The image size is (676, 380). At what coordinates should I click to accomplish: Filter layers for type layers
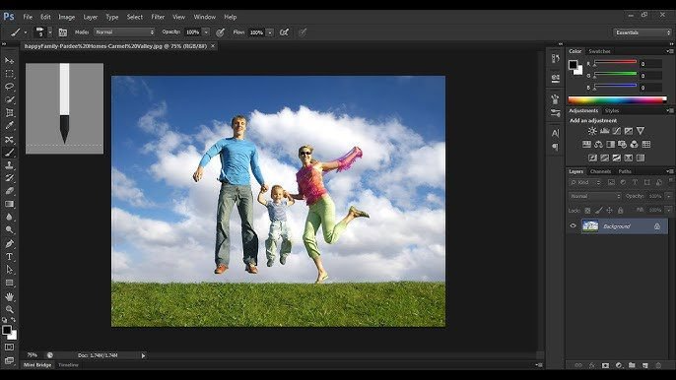[x=635, y=183]
